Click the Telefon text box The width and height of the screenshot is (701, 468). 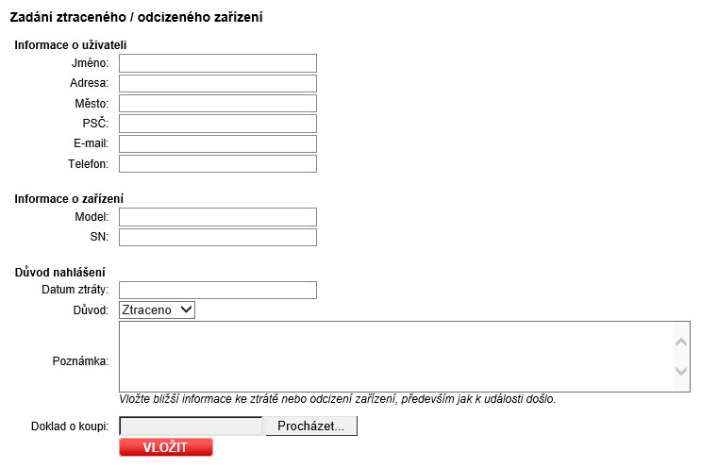(x=218, y=164)
